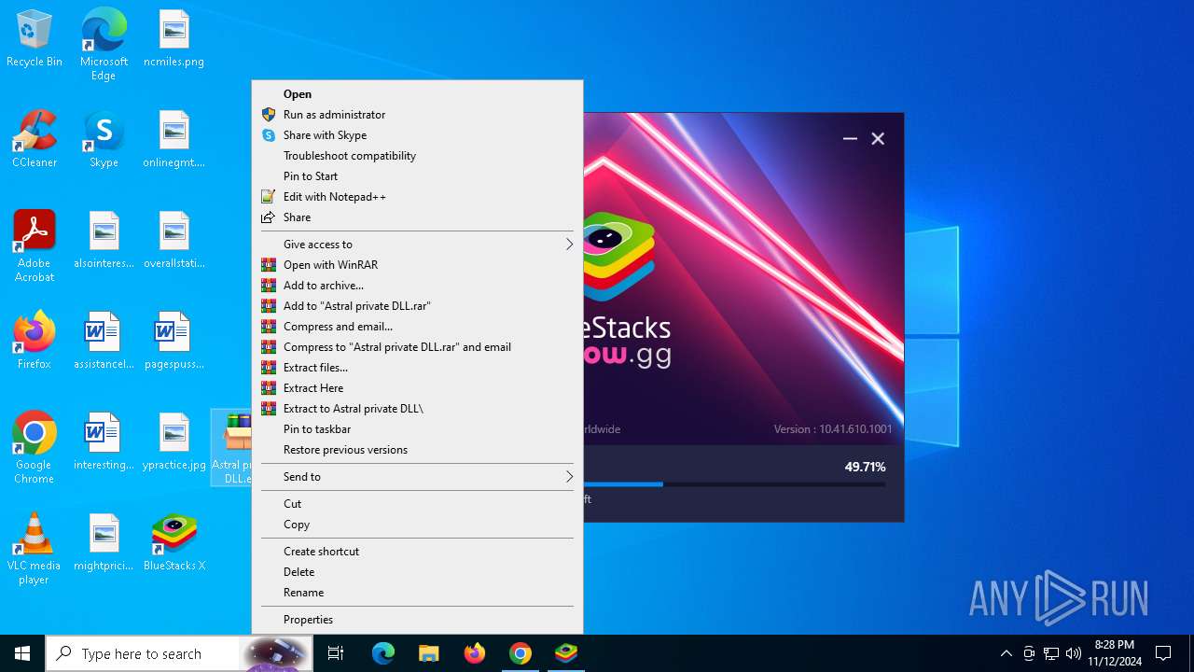Choose Extract Here
Viewport: 1194px width, 672px height.
click(417, 388)
